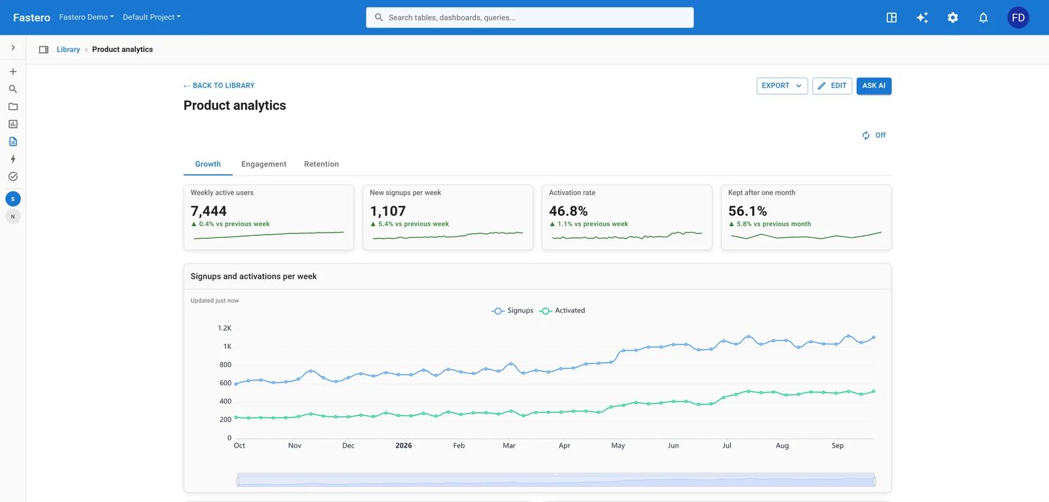The width and height of the screenshot is (1049, 502).
Task: Open the layout grid icon in header
Action: click(x=892, y=18)
